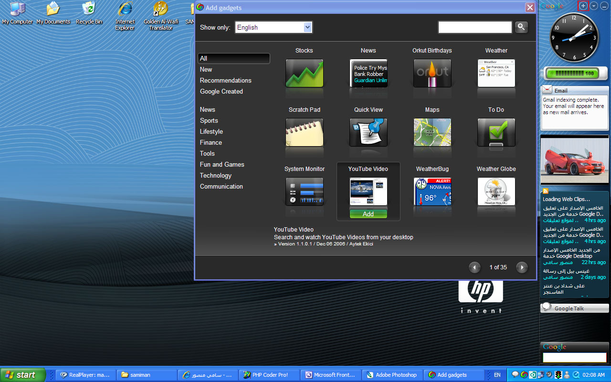Switch to PHP Coder Pro taskbar button
Screen dimensions: 611x382
(269, 375)
